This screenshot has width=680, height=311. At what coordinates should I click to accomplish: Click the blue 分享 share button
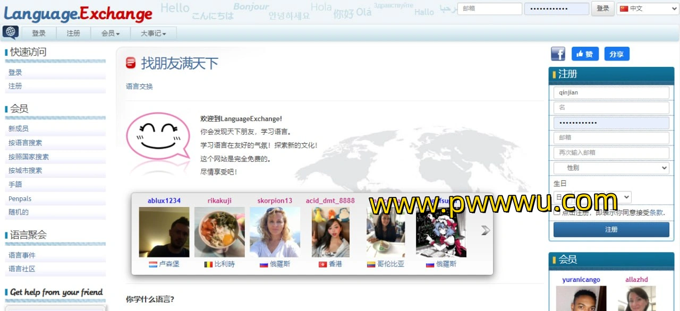click(x=617, y=54)
